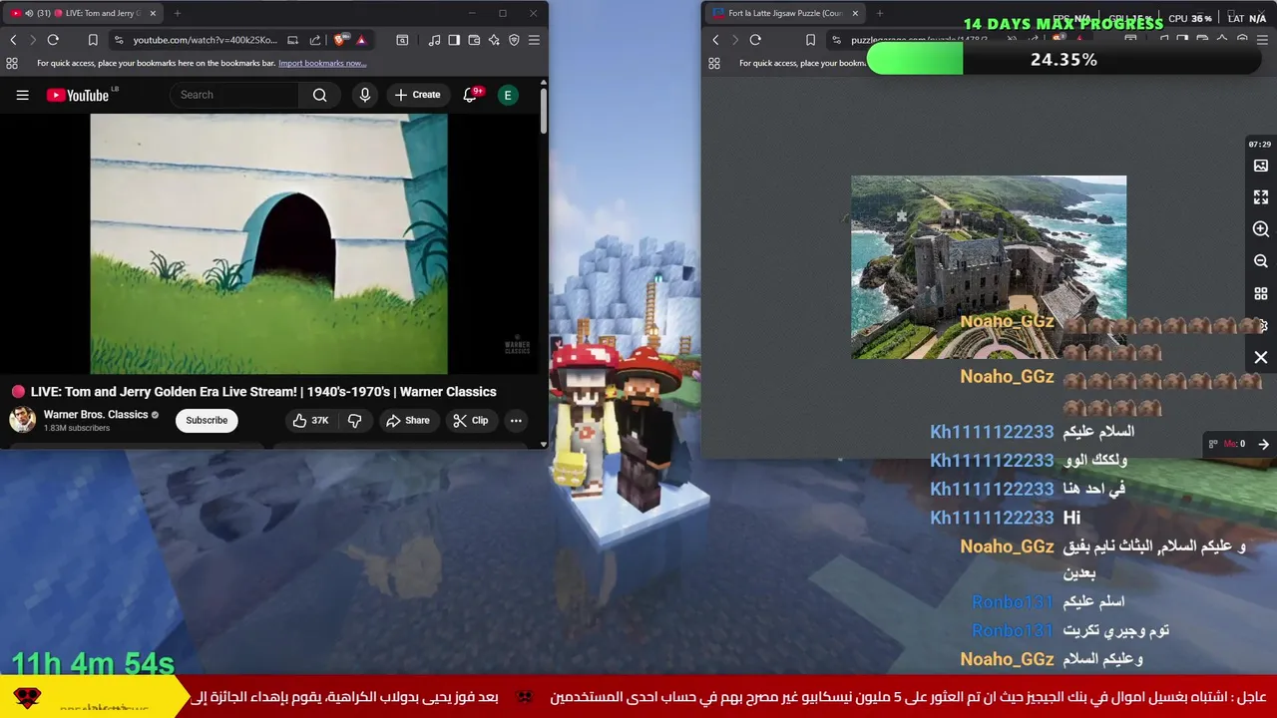Open YouTube notifications bell

470,95
